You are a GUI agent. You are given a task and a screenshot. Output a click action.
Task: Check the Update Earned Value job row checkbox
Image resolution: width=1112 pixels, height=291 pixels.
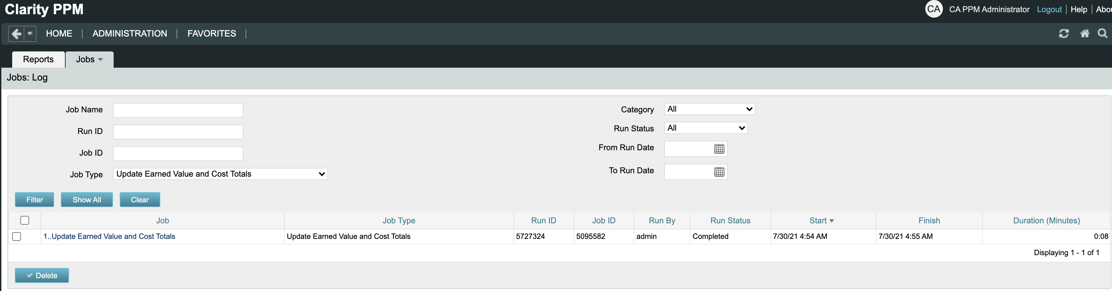coord(17,236)
